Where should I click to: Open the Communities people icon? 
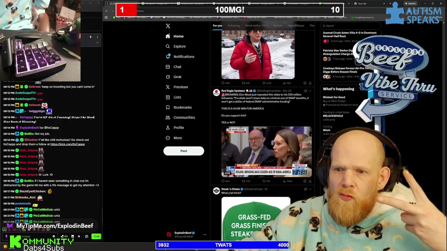168,117
